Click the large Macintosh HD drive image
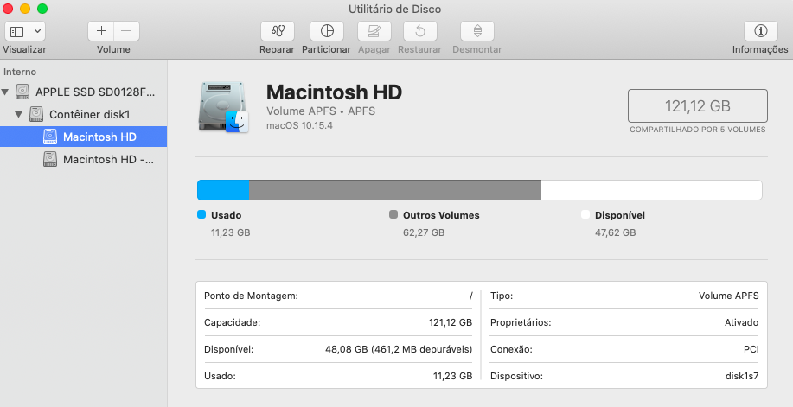The height and width of the screenshot is (407, 793). (x=223, y=107)
